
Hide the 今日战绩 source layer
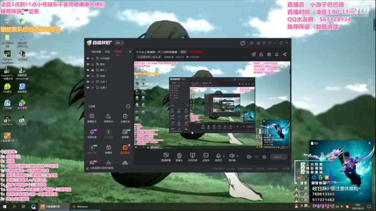[88, 58]
